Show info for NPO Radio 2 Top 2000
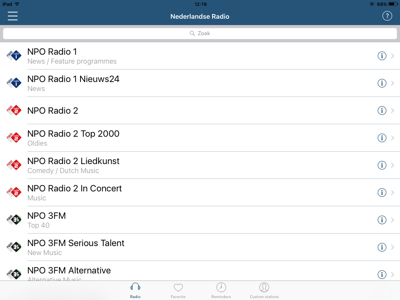Screen dimensions: 400x300 382,138
